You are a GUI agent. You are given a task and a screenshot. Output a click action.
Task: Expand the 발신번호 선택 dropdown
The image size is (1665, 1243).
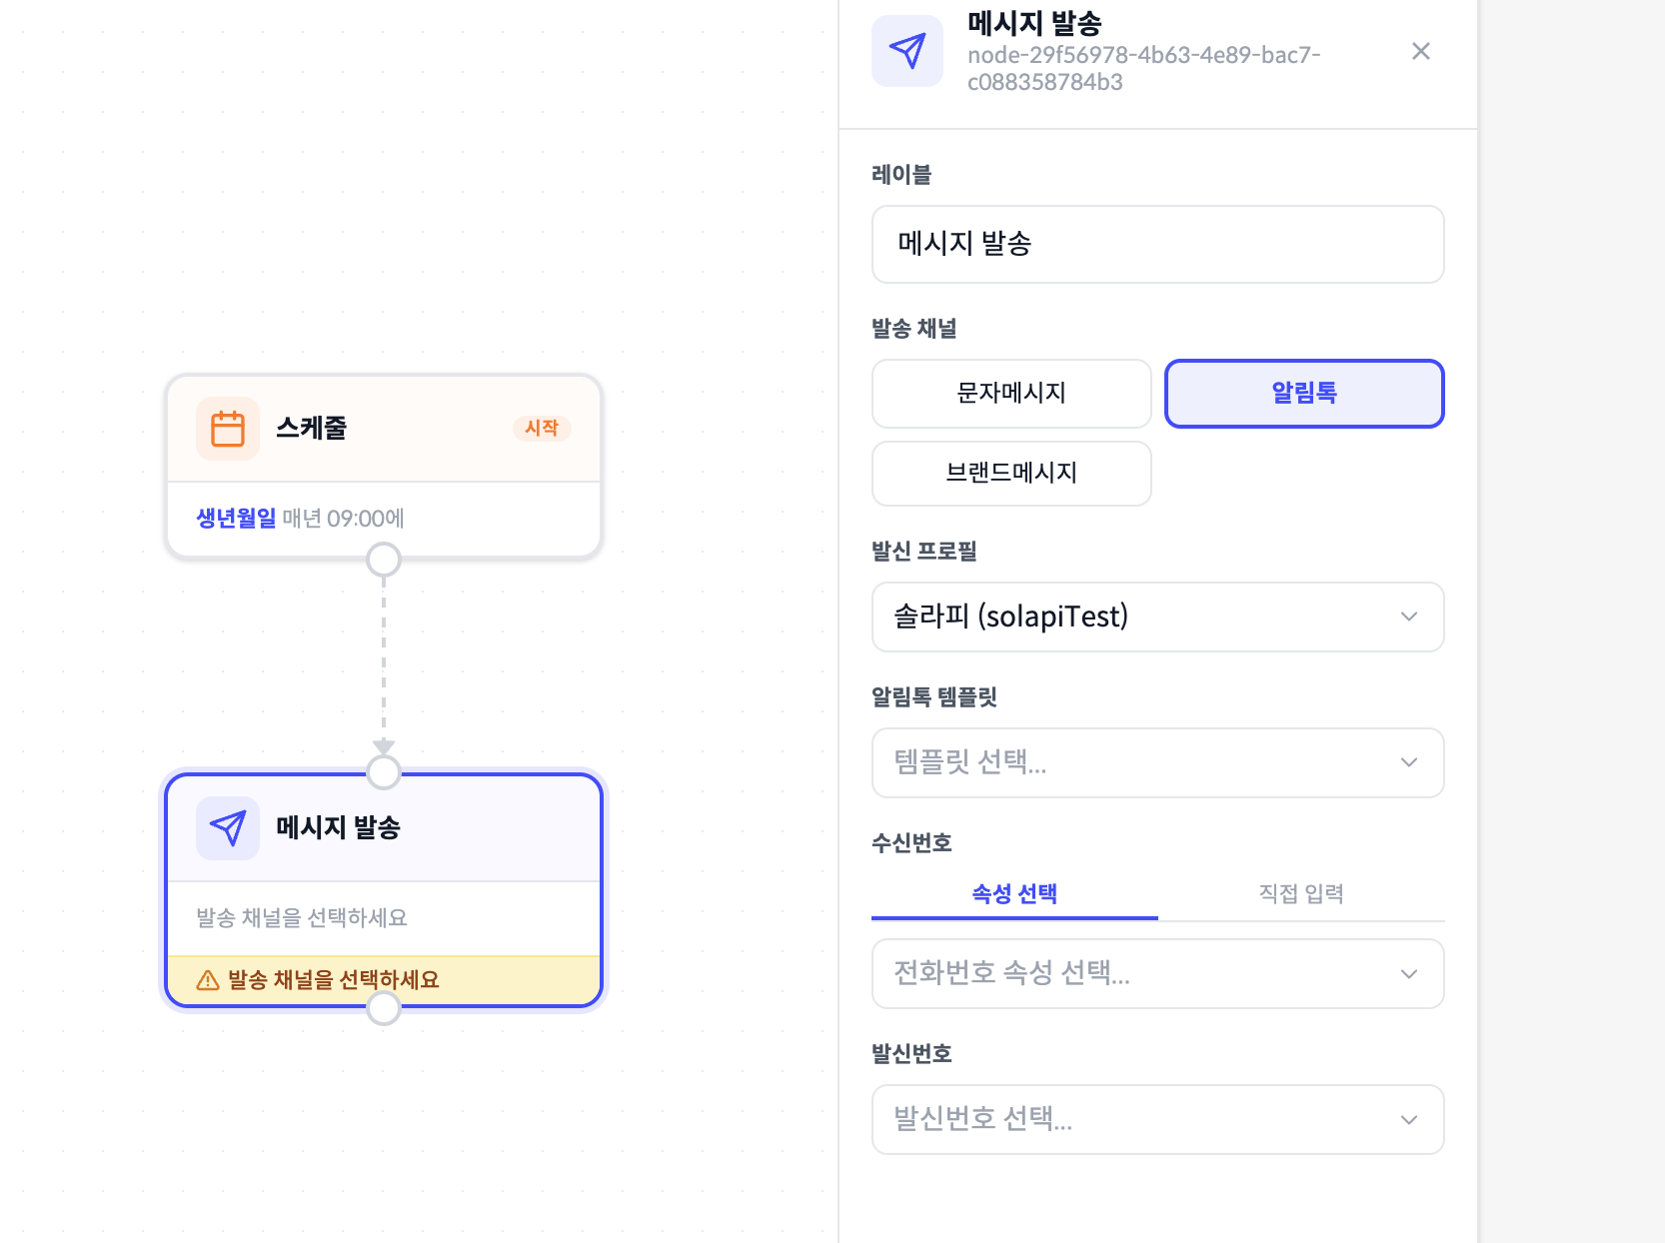tap(1157, 1119)
